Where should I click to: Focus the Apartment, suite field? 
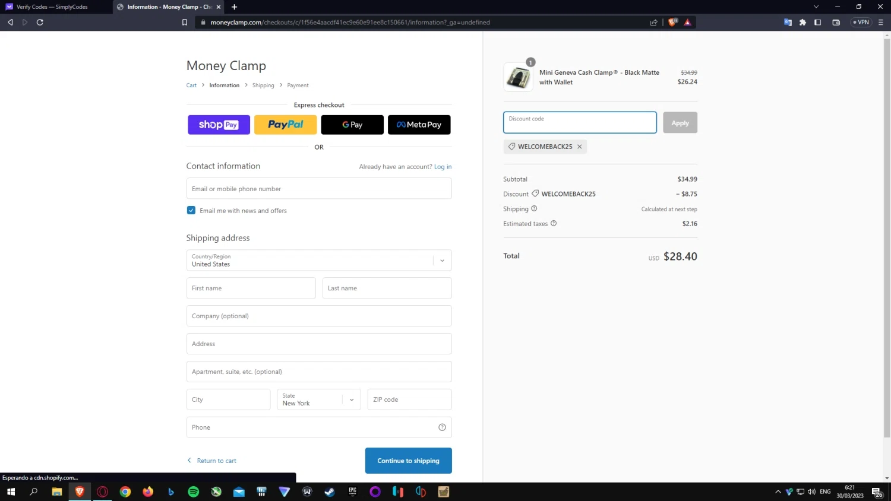(319, 372)
